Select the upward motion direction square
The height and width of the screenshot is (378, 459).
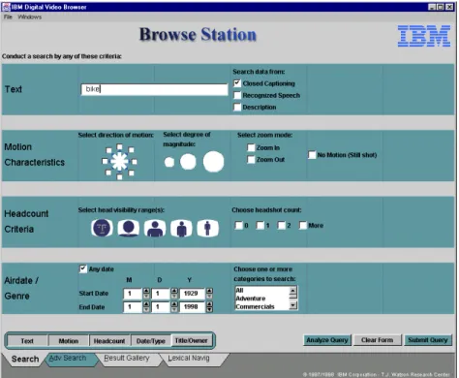(119, 147)
